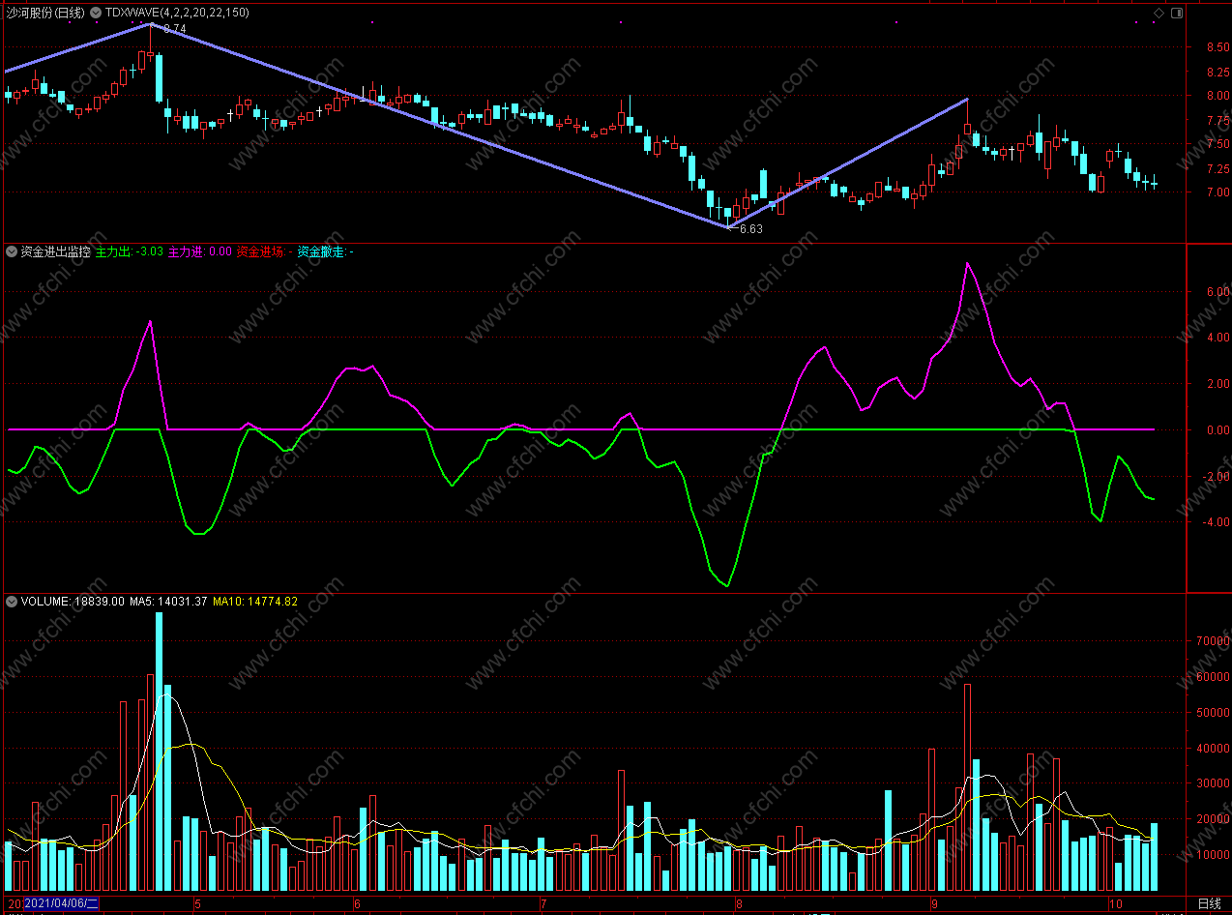
Task: Click the 资金进场 label
Action: (265, 251)
